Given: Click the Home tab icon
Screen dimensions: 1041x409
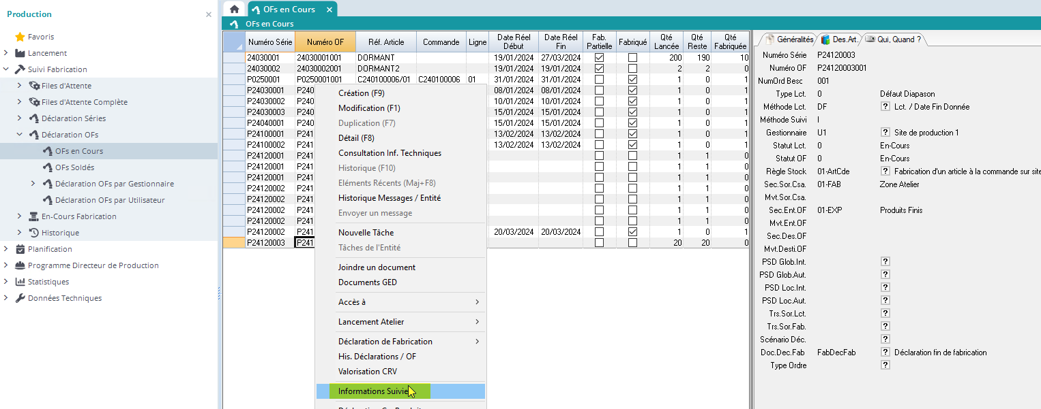Looking at the screenshot, I should pyautogui.click(x=234, y=10).
